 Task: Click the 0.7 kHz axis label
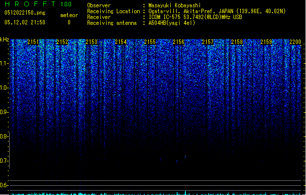point(4,161)
